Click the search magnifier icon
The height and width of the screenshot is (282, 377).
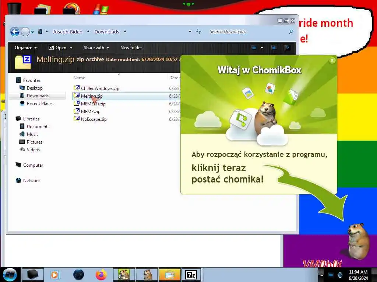(291, 32)
